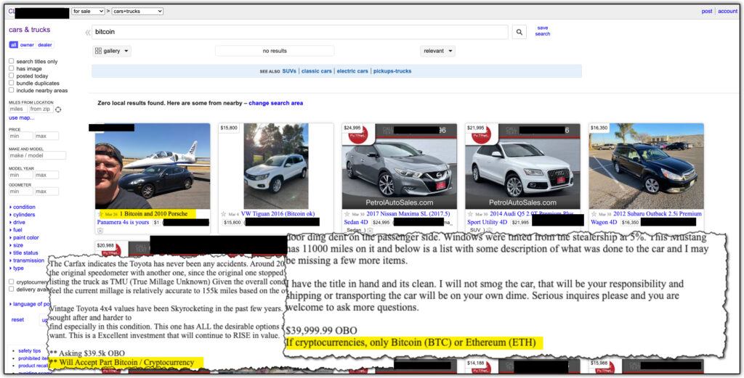Click the price min input

[21, 136]
